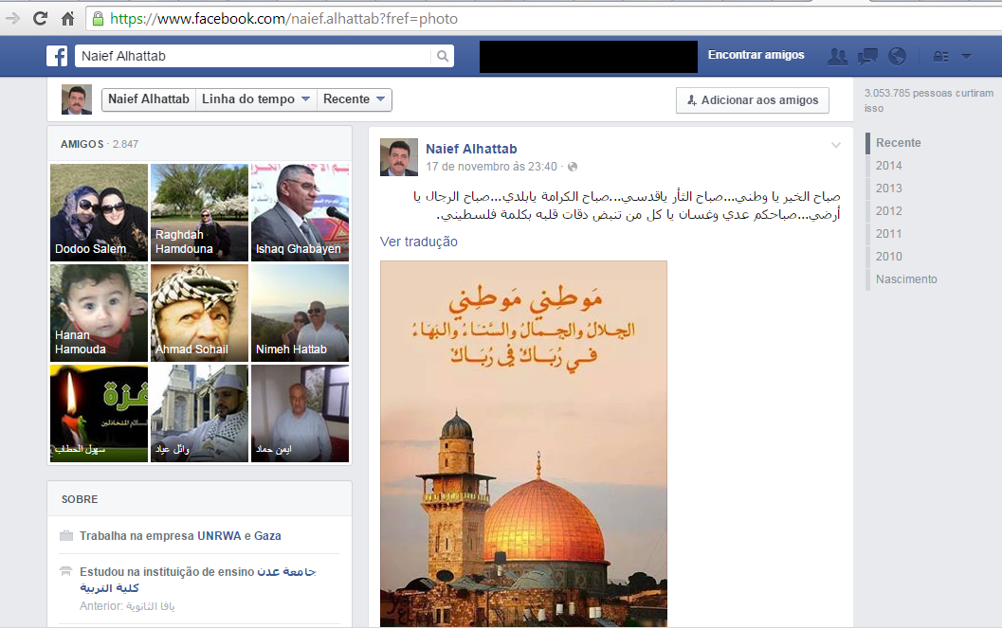The image size is (1002, 628).
Task: Click the Ver tradução link
Action: [419, 242]
